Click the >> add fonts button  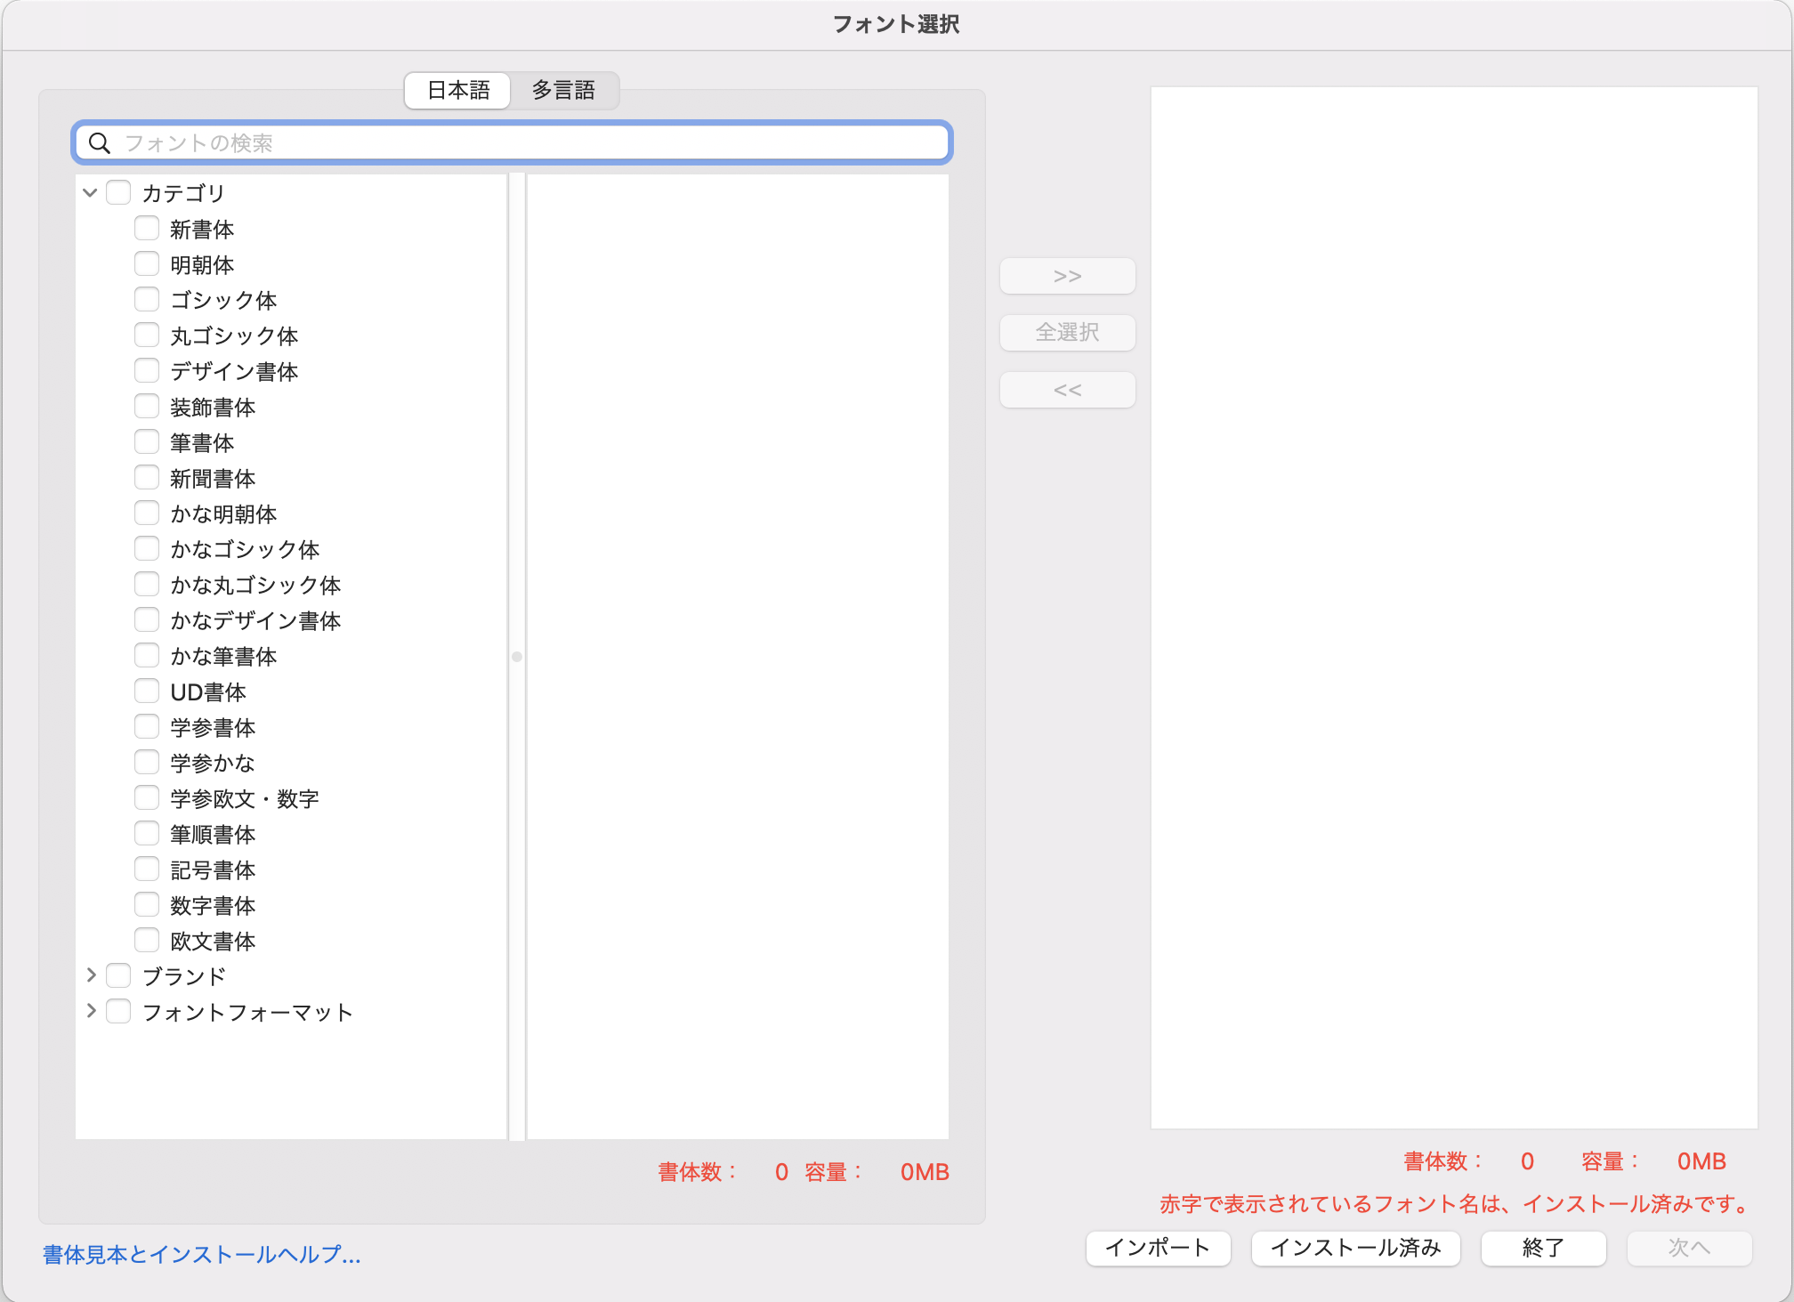[x=1067, y=276]
